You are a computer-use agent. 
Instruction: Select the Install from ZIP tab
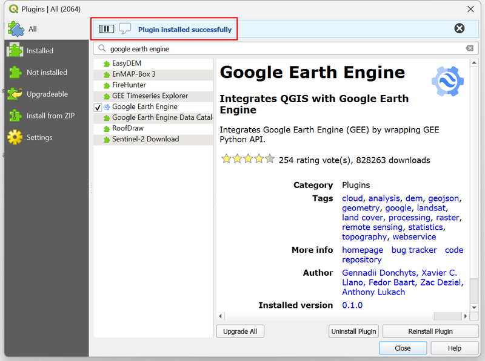point(47,115)
